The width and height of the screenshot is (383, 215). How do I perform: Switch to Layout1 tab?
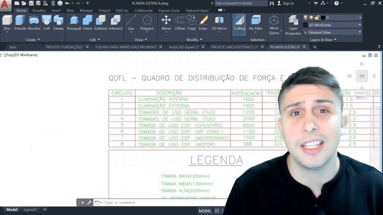[x=30, y=210]
